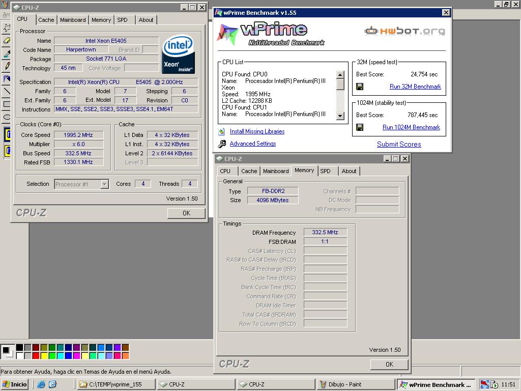521x391 pixels.
Task: Activate wPrime Benchmark taskbar button
Action: point(437,384)
